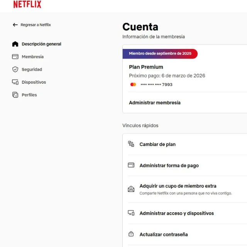247x247 pixels.
Task: Click the lock icon for password update
Action: (131, 234)
